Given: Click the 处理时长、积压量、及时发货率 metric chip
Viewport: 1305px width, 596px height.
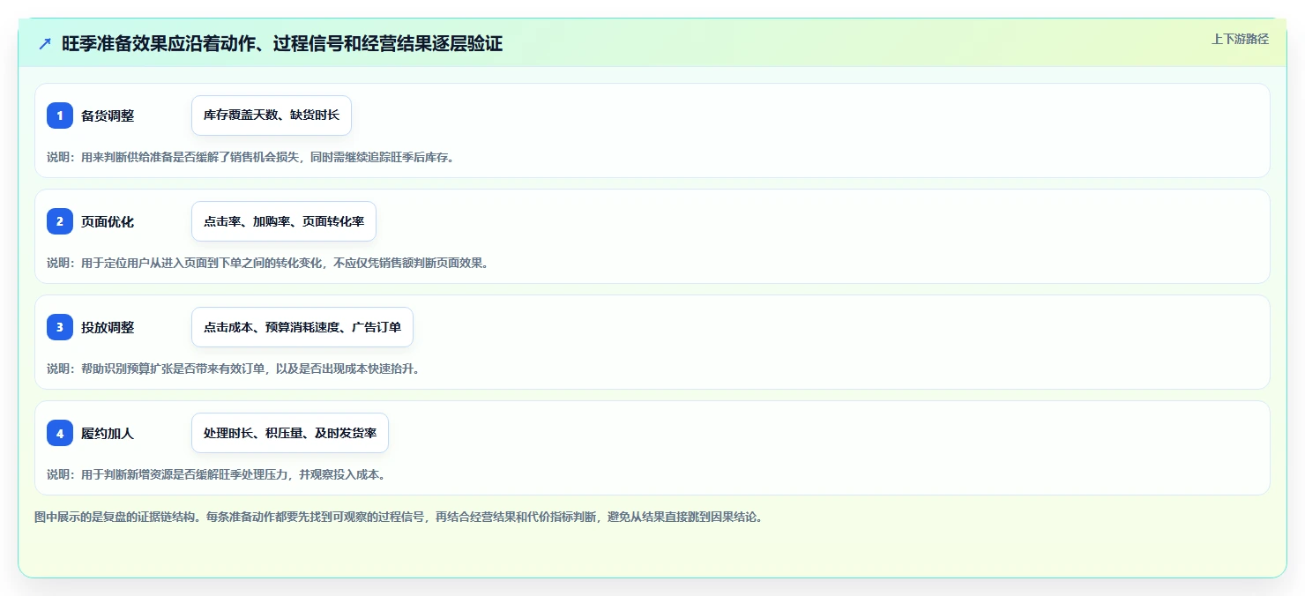Looking at the screenshot, I should pyautogui.click(x=290, y=433).
